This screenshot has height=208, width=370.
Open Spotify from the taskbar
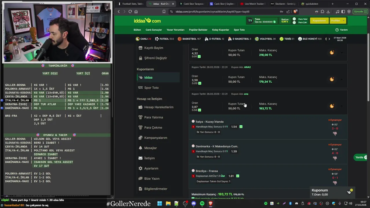tap(202, 204)
